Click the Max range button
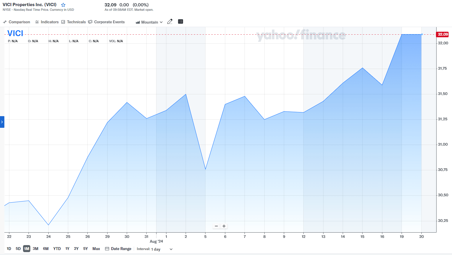This screenshot has height=255, width=452. pyautogui.click(x=96, y=249)
